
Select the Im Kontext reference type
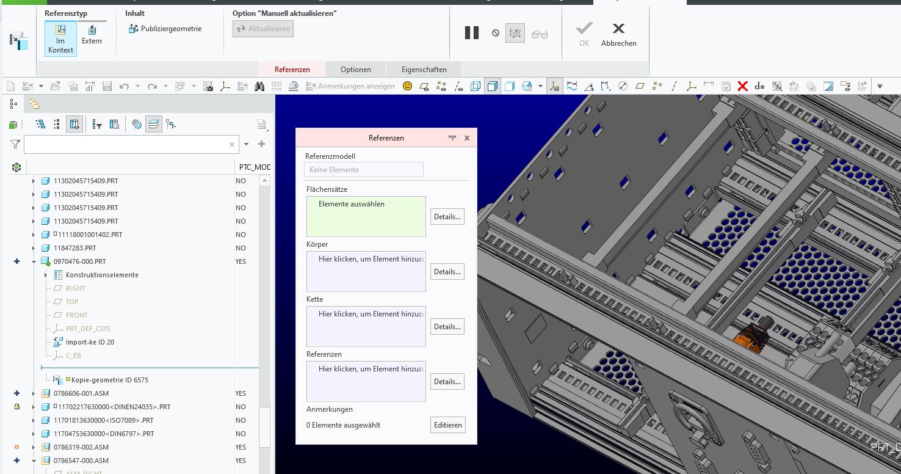[60, 38]
